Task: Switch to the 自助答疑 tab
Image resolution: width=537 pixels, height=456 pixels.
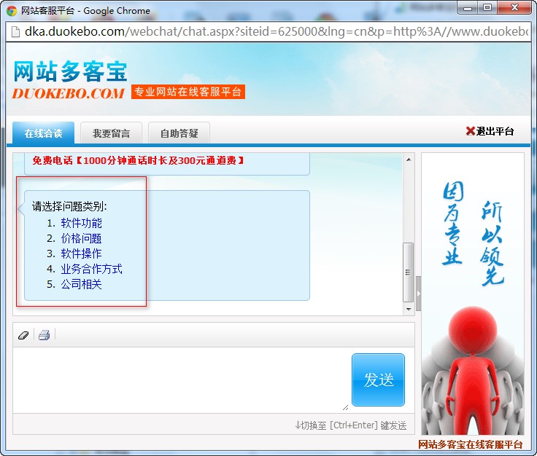Action: coord(179,133)
